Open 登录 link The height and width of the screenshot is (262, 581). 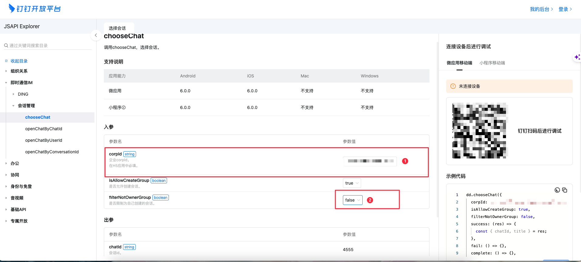pyautogui.click(x=565, y=9)
